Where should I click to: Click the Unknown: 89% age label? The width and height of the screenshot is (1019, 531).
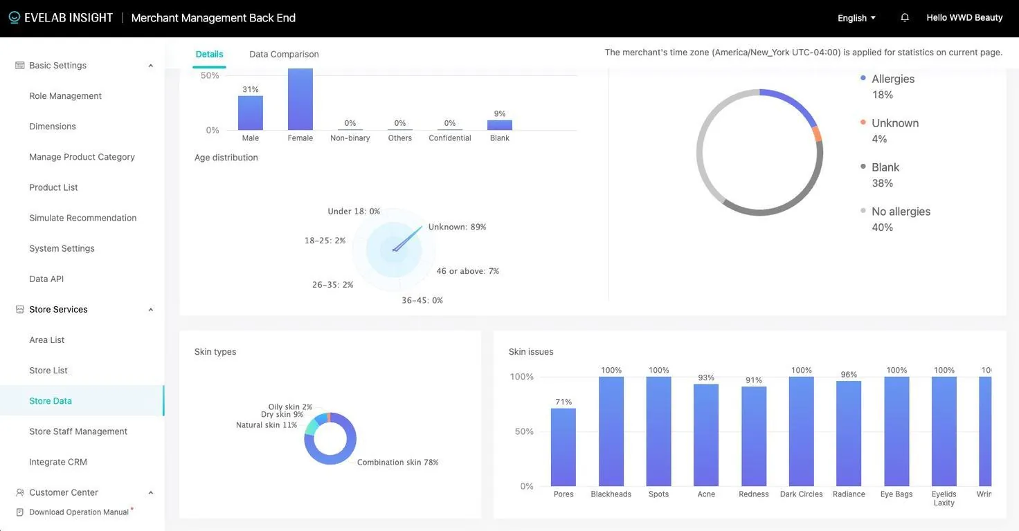pos(458,227)
